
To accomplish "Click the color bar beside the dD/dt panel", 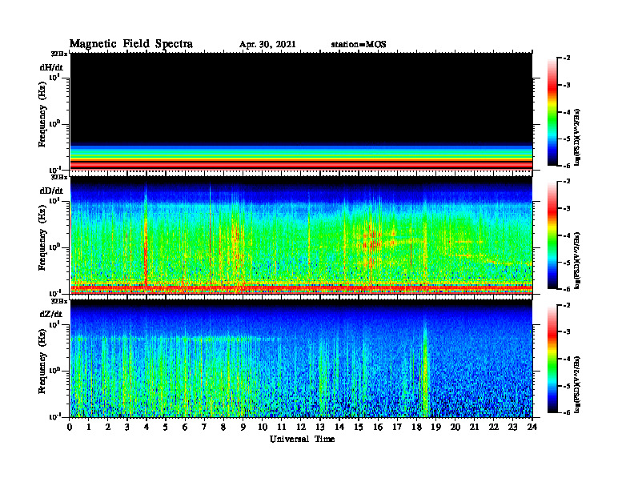I will tap(552, 235).
